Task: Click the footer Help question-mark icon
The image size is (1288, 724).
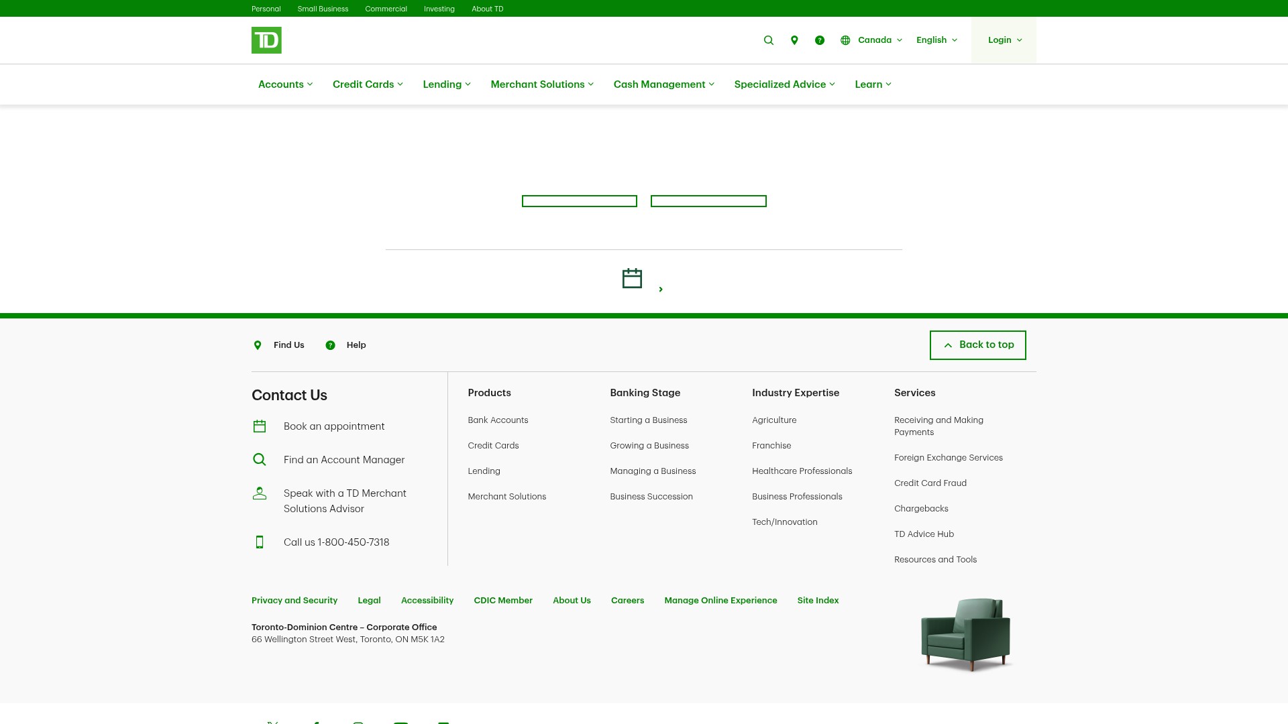Action: 330,345
